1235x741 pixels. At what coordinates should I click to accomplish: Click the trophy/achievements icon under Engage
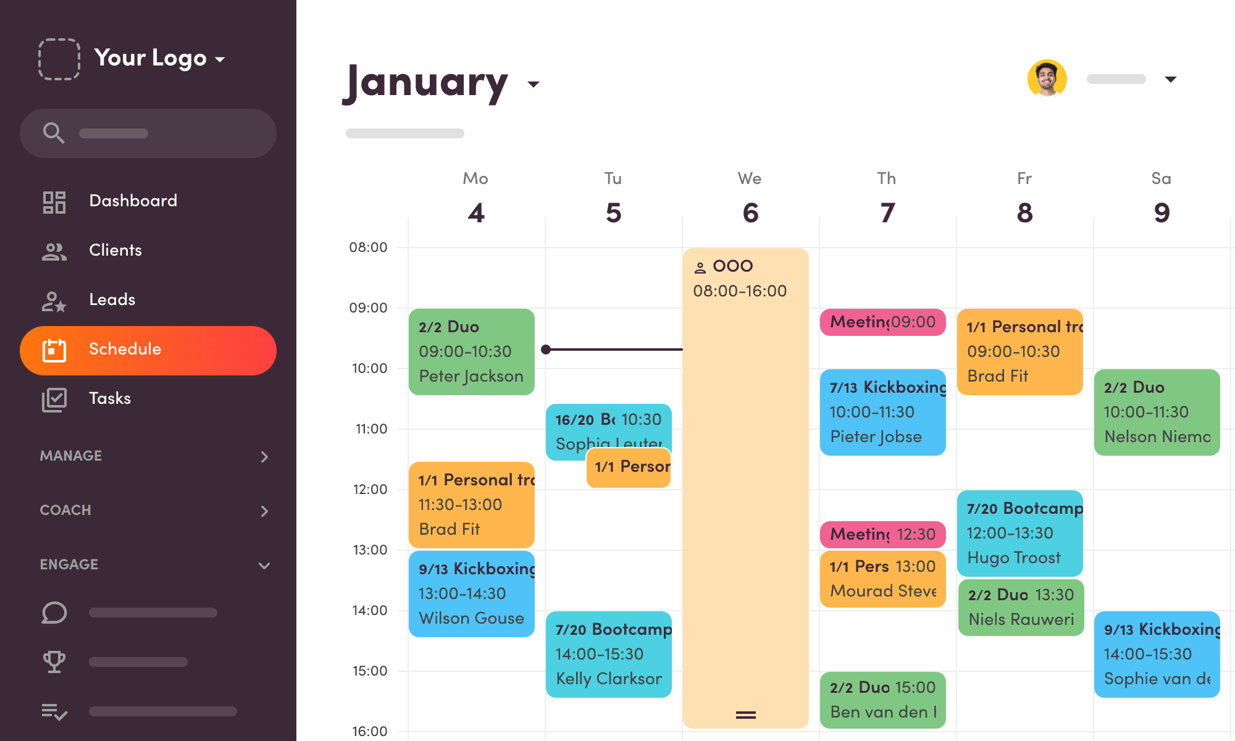(54, 661)
